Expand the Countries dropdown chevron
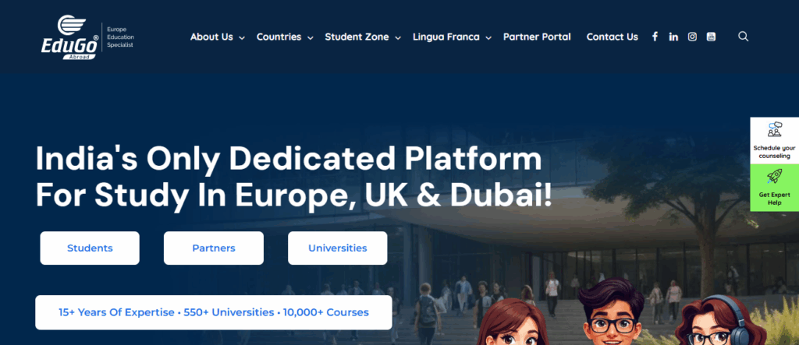This screenshot has width=799, height=345. pos(310,37)
